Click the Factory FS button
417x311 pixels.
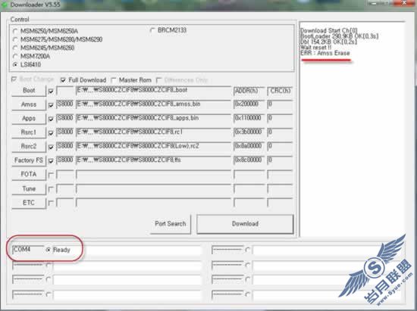coord(29,160)
